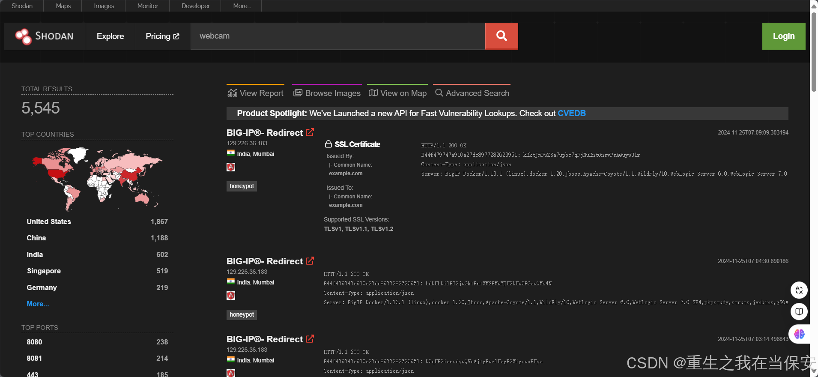The height and width of the screenshot is (377, 818).
Task: Open the first BIG-IP®- Redirect result title
Action: pos(265,133)
